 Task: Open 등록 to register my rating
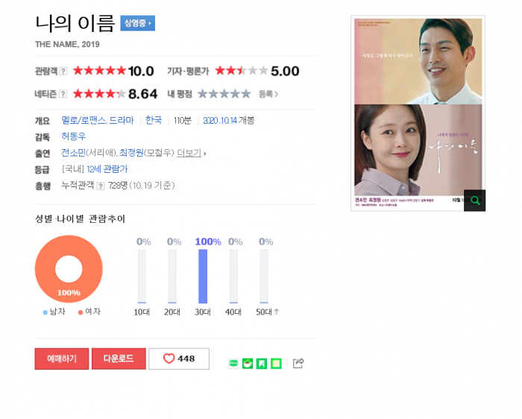(268, 94)
